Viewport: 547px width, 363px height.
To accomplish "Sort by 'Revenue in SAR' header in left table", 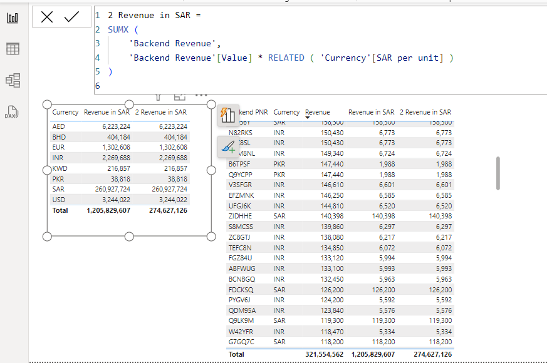I will click(x=107, y=112).
